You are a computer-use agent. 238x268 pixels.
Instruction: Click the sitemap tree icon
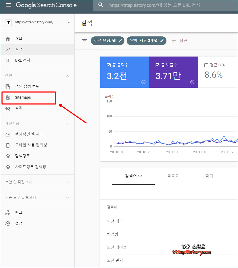click(8, 97)
